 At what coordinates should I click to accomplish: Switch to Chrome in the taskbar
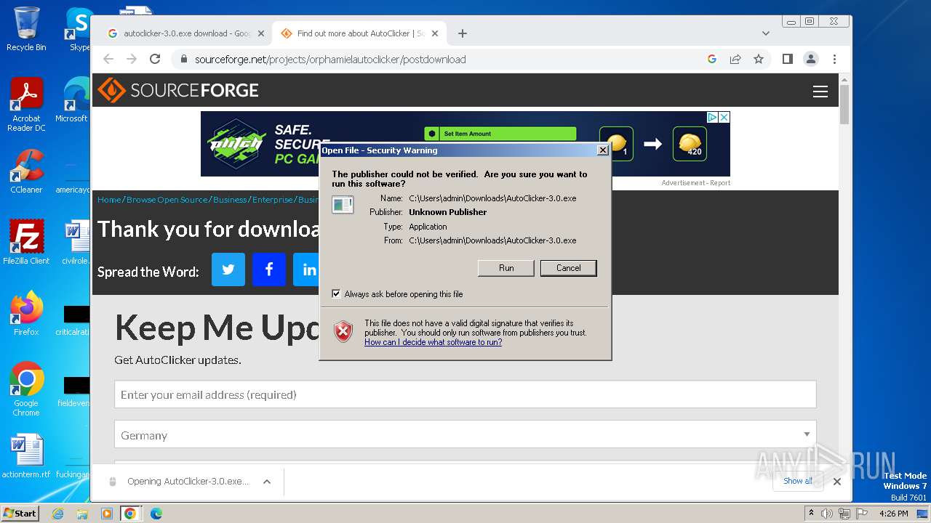(130, 514)
